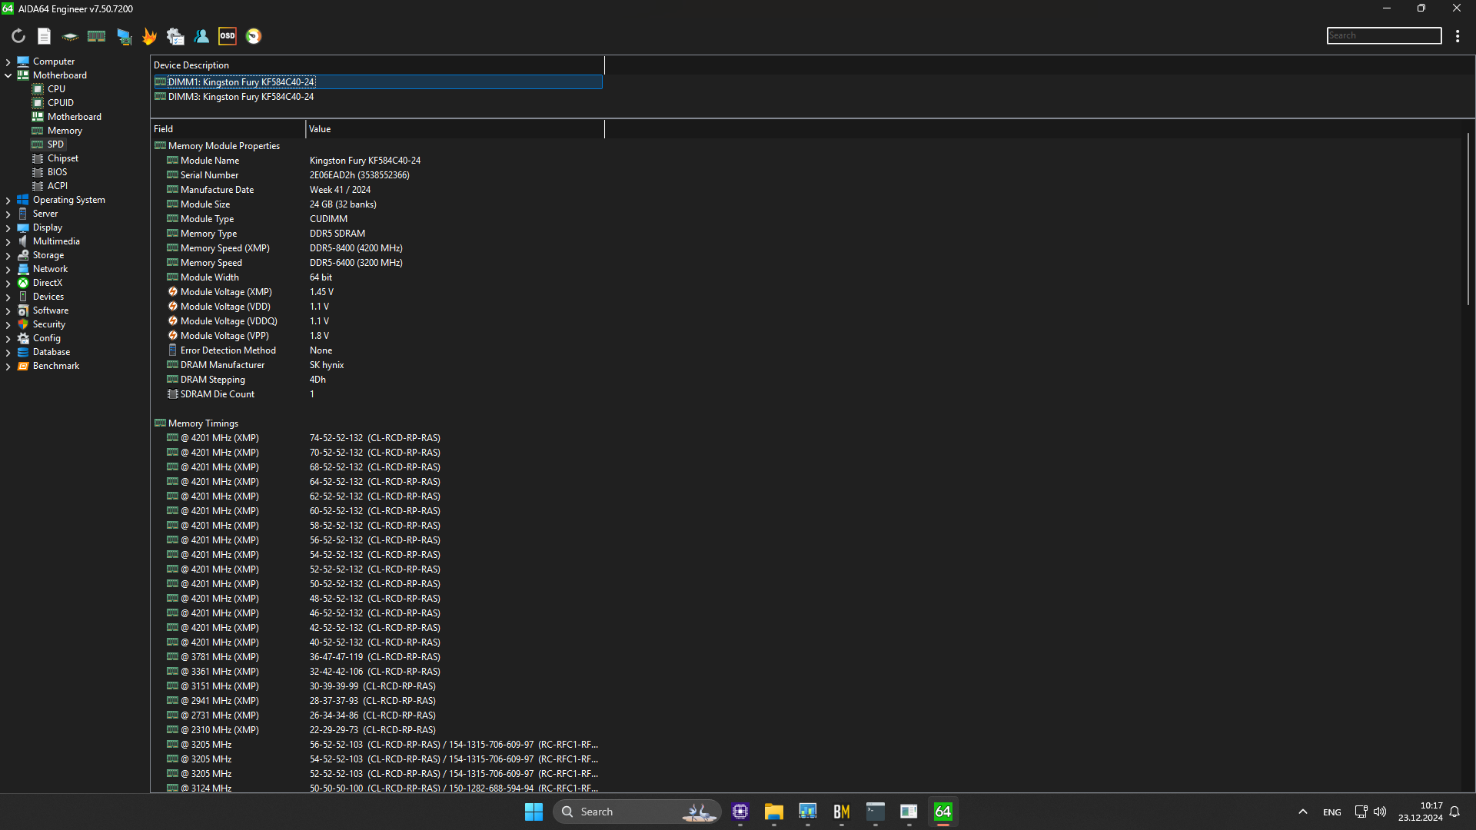Click the Memory Timings group header
This screenshot has height=830, width=1476.
coord(203,423)
